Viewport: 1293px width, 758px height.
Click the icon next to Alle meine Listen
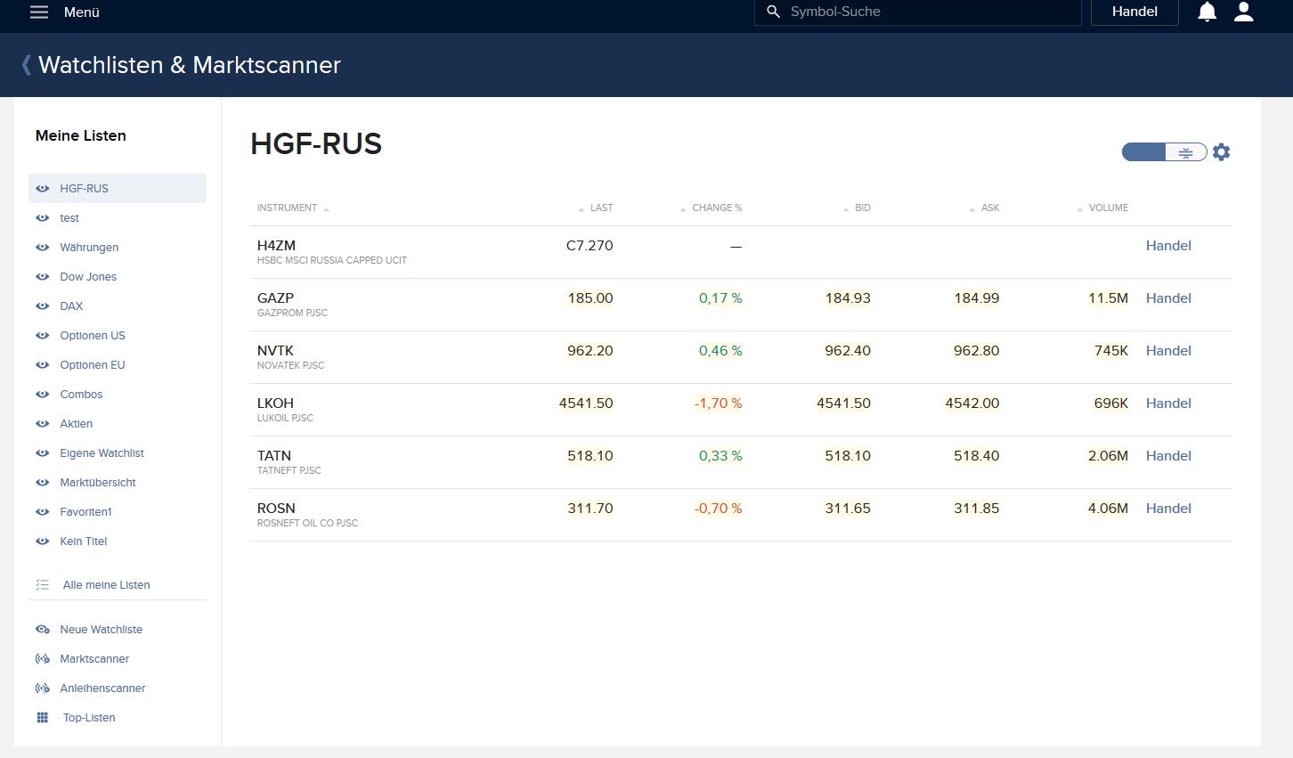[x=42, y=585]
